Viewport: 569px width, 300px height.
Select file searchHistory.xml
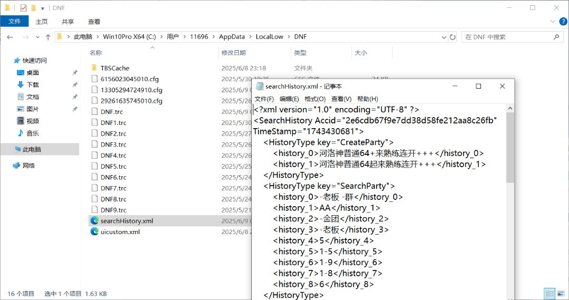(126, 221)
